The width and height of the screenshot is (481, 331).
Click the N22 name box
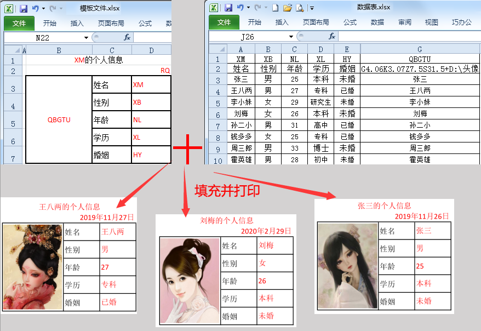click(43, 38)
